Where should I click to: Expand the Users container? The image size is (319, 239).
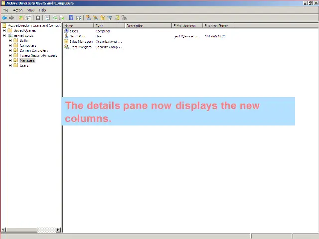click(x=10, y=65)
